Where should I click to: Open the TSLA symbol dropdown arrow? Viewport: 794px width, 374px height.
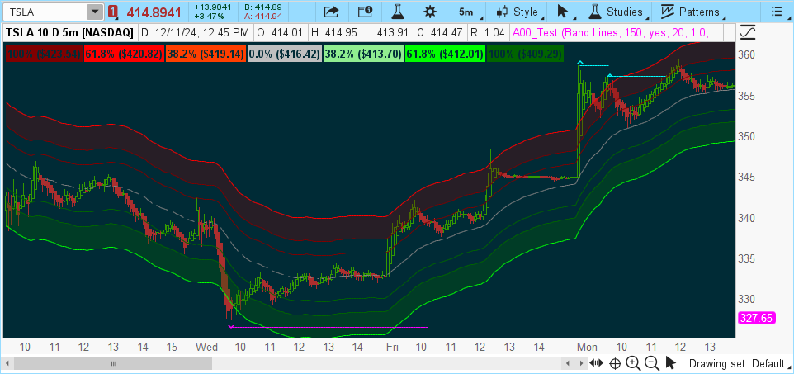coord(94,12)
